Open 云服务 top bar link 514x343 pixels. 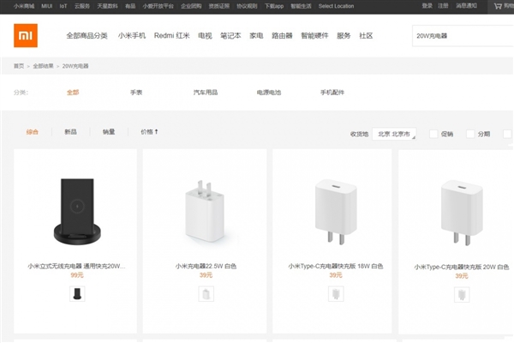click(82, 6)
